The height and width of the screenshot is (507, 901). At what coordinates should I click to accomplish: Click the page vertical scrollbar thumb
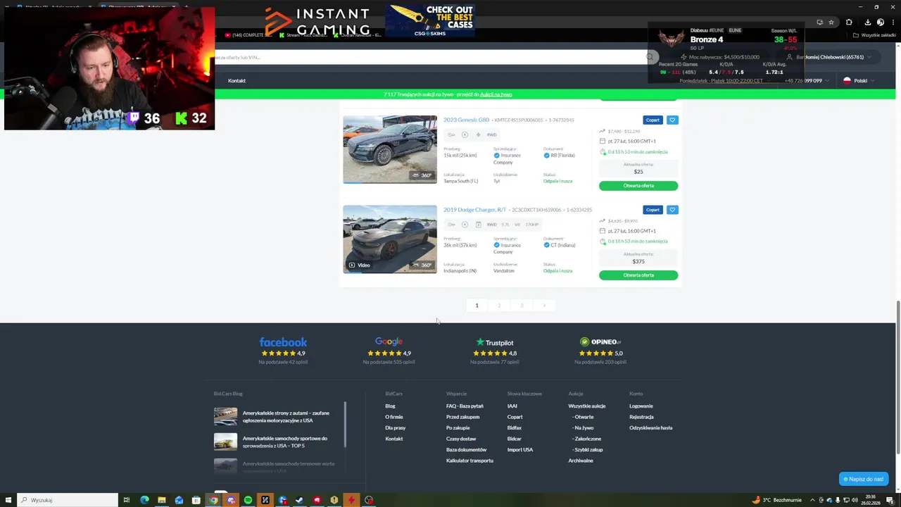pos(897,377)
